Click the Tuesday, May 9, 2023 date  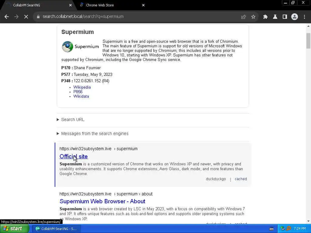pos(93,75)
